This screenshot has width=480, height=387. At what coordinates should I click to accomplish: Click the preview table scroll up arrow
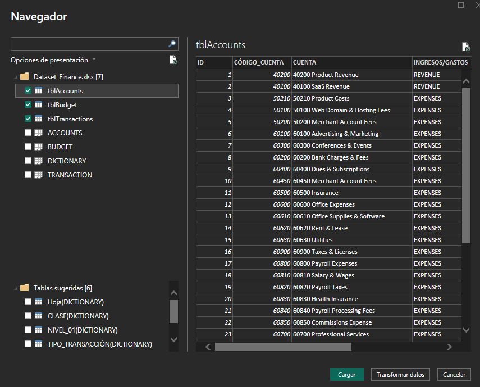point(466,81)
